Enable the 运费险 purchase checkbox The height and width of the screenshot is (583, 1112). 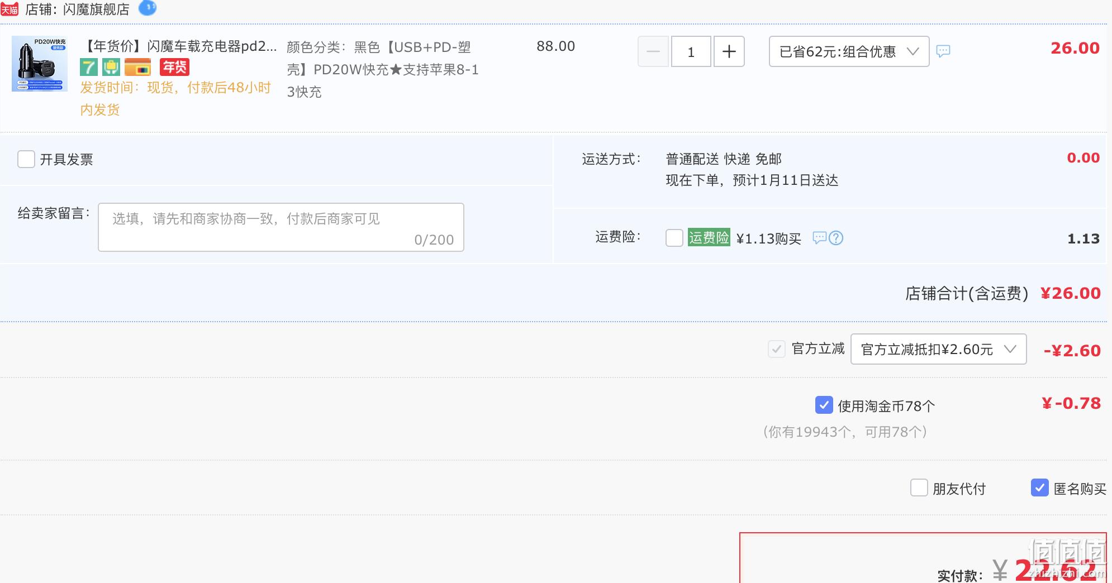[674, 238]
